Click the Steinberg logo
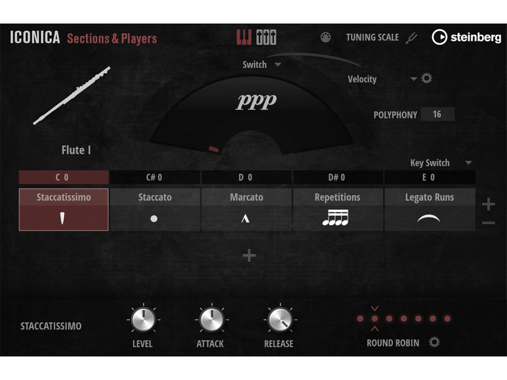 [x=466, y=37]
